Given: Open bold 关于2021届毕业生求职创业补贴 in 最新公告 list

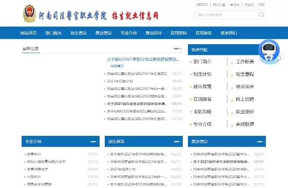Looking at the screenshot, I should tap(137, 104).
